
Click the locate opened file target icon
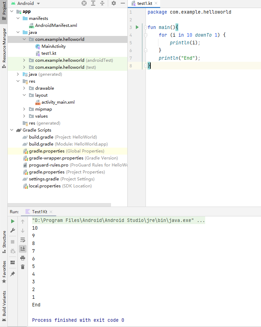(x=84, y=3)
